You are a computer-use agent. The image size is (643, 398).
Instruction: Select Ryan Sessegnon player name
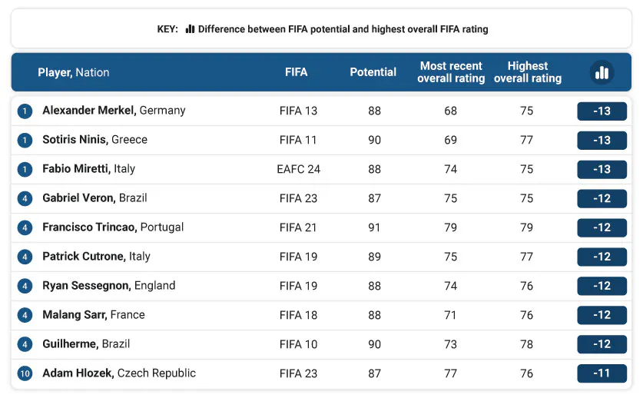86,286
